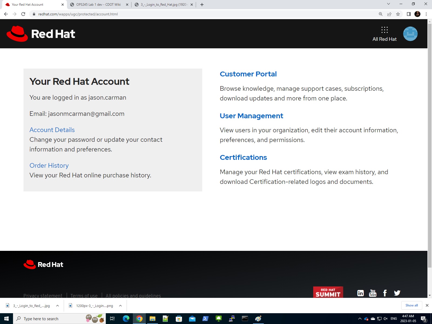Image resolution: width=432 pixels, height=324 pixels.
Task: Open Chrome's three-dot menu
Action: 426,14
